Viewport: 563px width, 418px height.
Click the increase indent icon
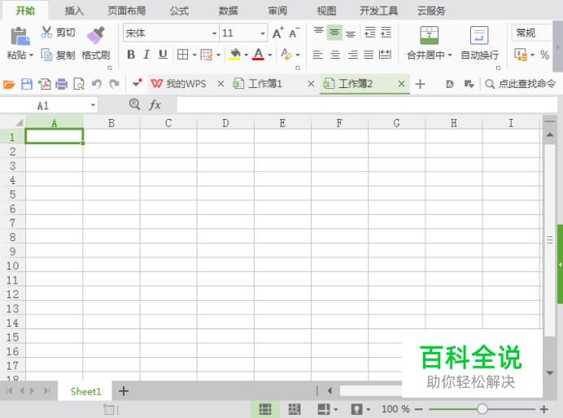click(386, 33)
